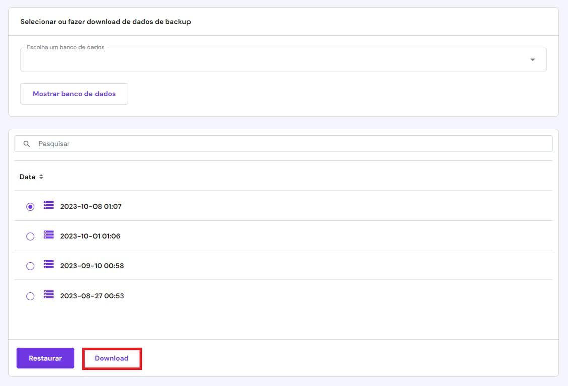Click the sort arrows next to Data
This screenshot has width=568, height=386.
coord(41,177)
